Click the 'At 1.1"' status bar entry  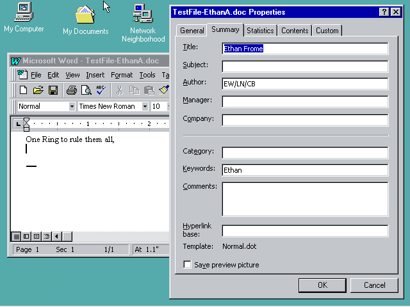click(147, 250)
